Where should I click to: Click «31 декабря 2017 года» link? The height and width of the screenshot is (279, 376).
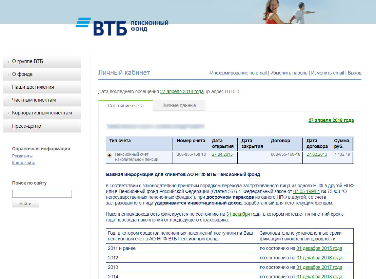pos(319,267)
